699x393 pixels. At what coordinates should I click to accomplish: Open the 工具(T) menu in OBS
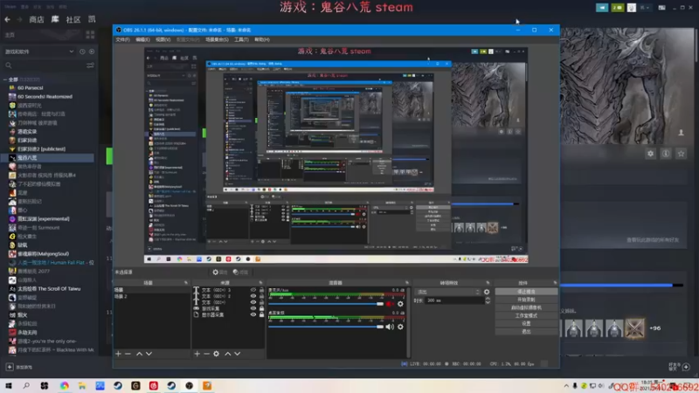[x=241, y=39]
